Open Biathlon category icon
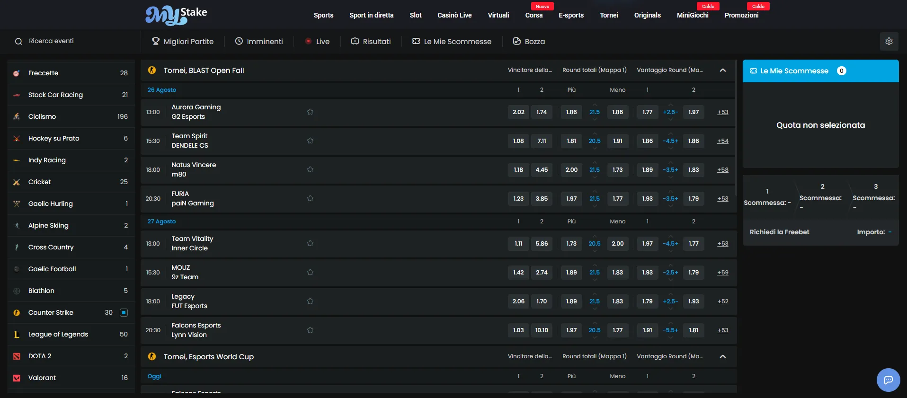The height and width of the screenshot is (398, 907). tap(17, 291)
